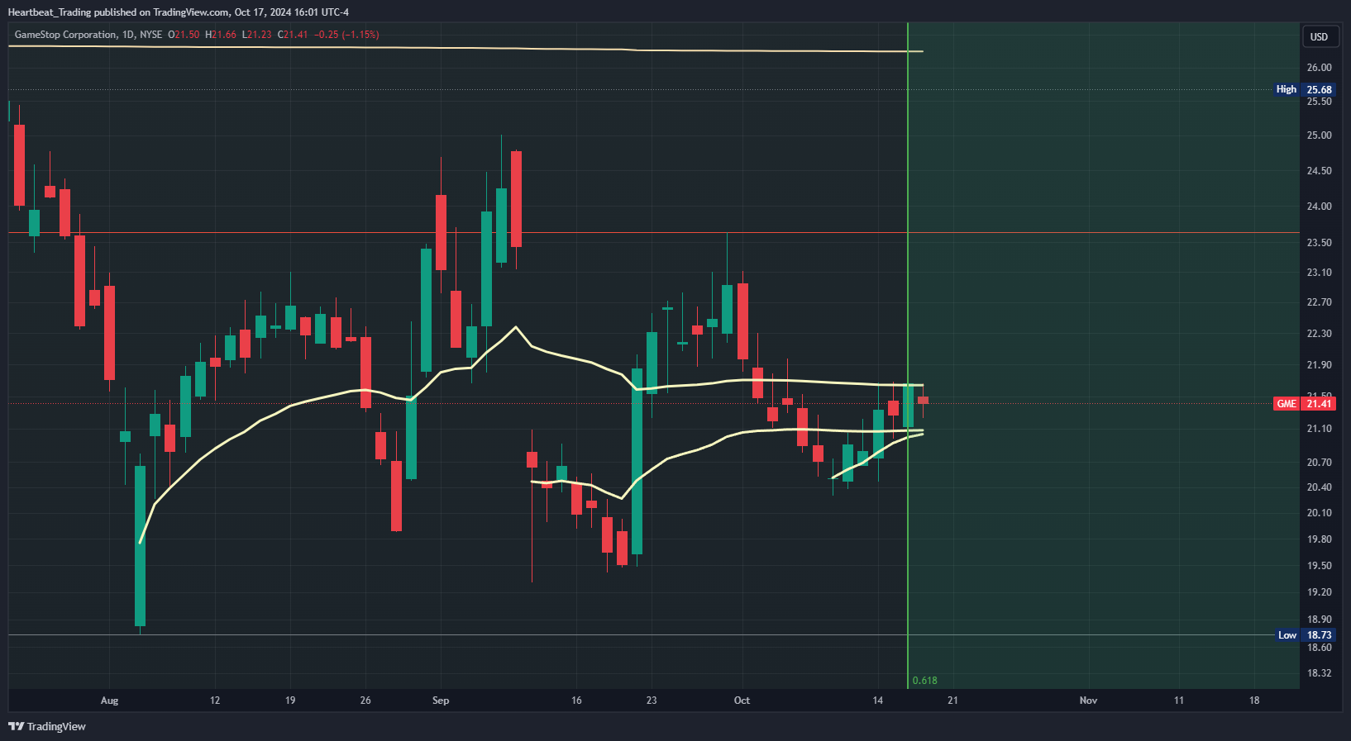
Task: Click the 26.00 price axis label
Action: (1320, 68)
